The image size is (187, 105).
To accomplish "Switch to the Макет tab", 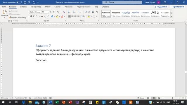I will [48, 7].
